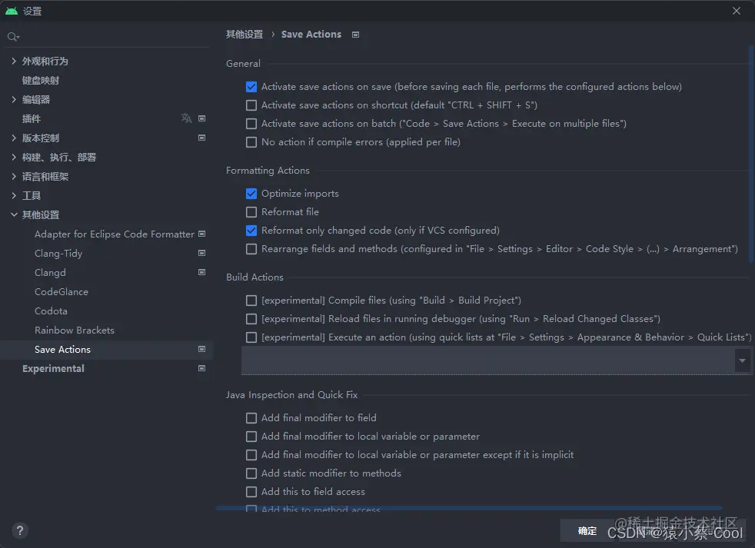Expand the 版本控制 tree node
The height and width of the screenshot is (548, 755).
point(14,138)
